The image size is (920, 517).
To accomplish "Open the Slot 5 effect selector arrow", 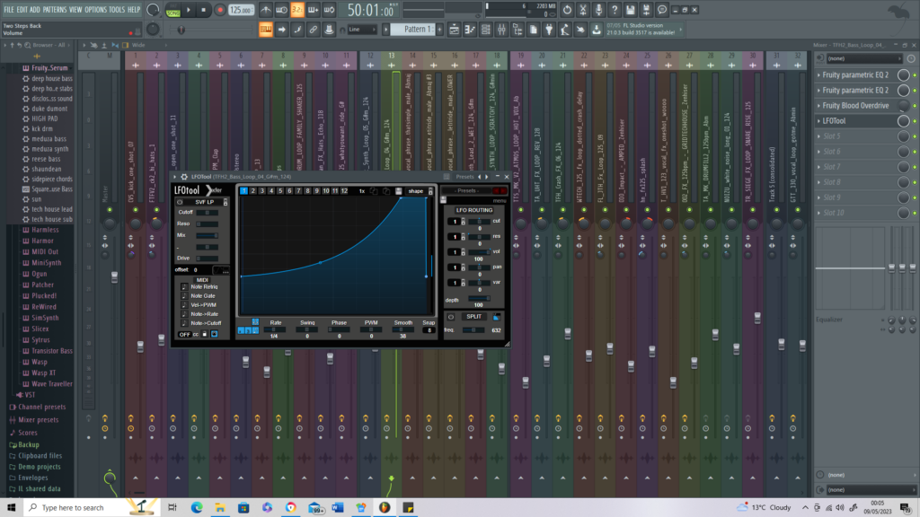I will coord(819,136).
